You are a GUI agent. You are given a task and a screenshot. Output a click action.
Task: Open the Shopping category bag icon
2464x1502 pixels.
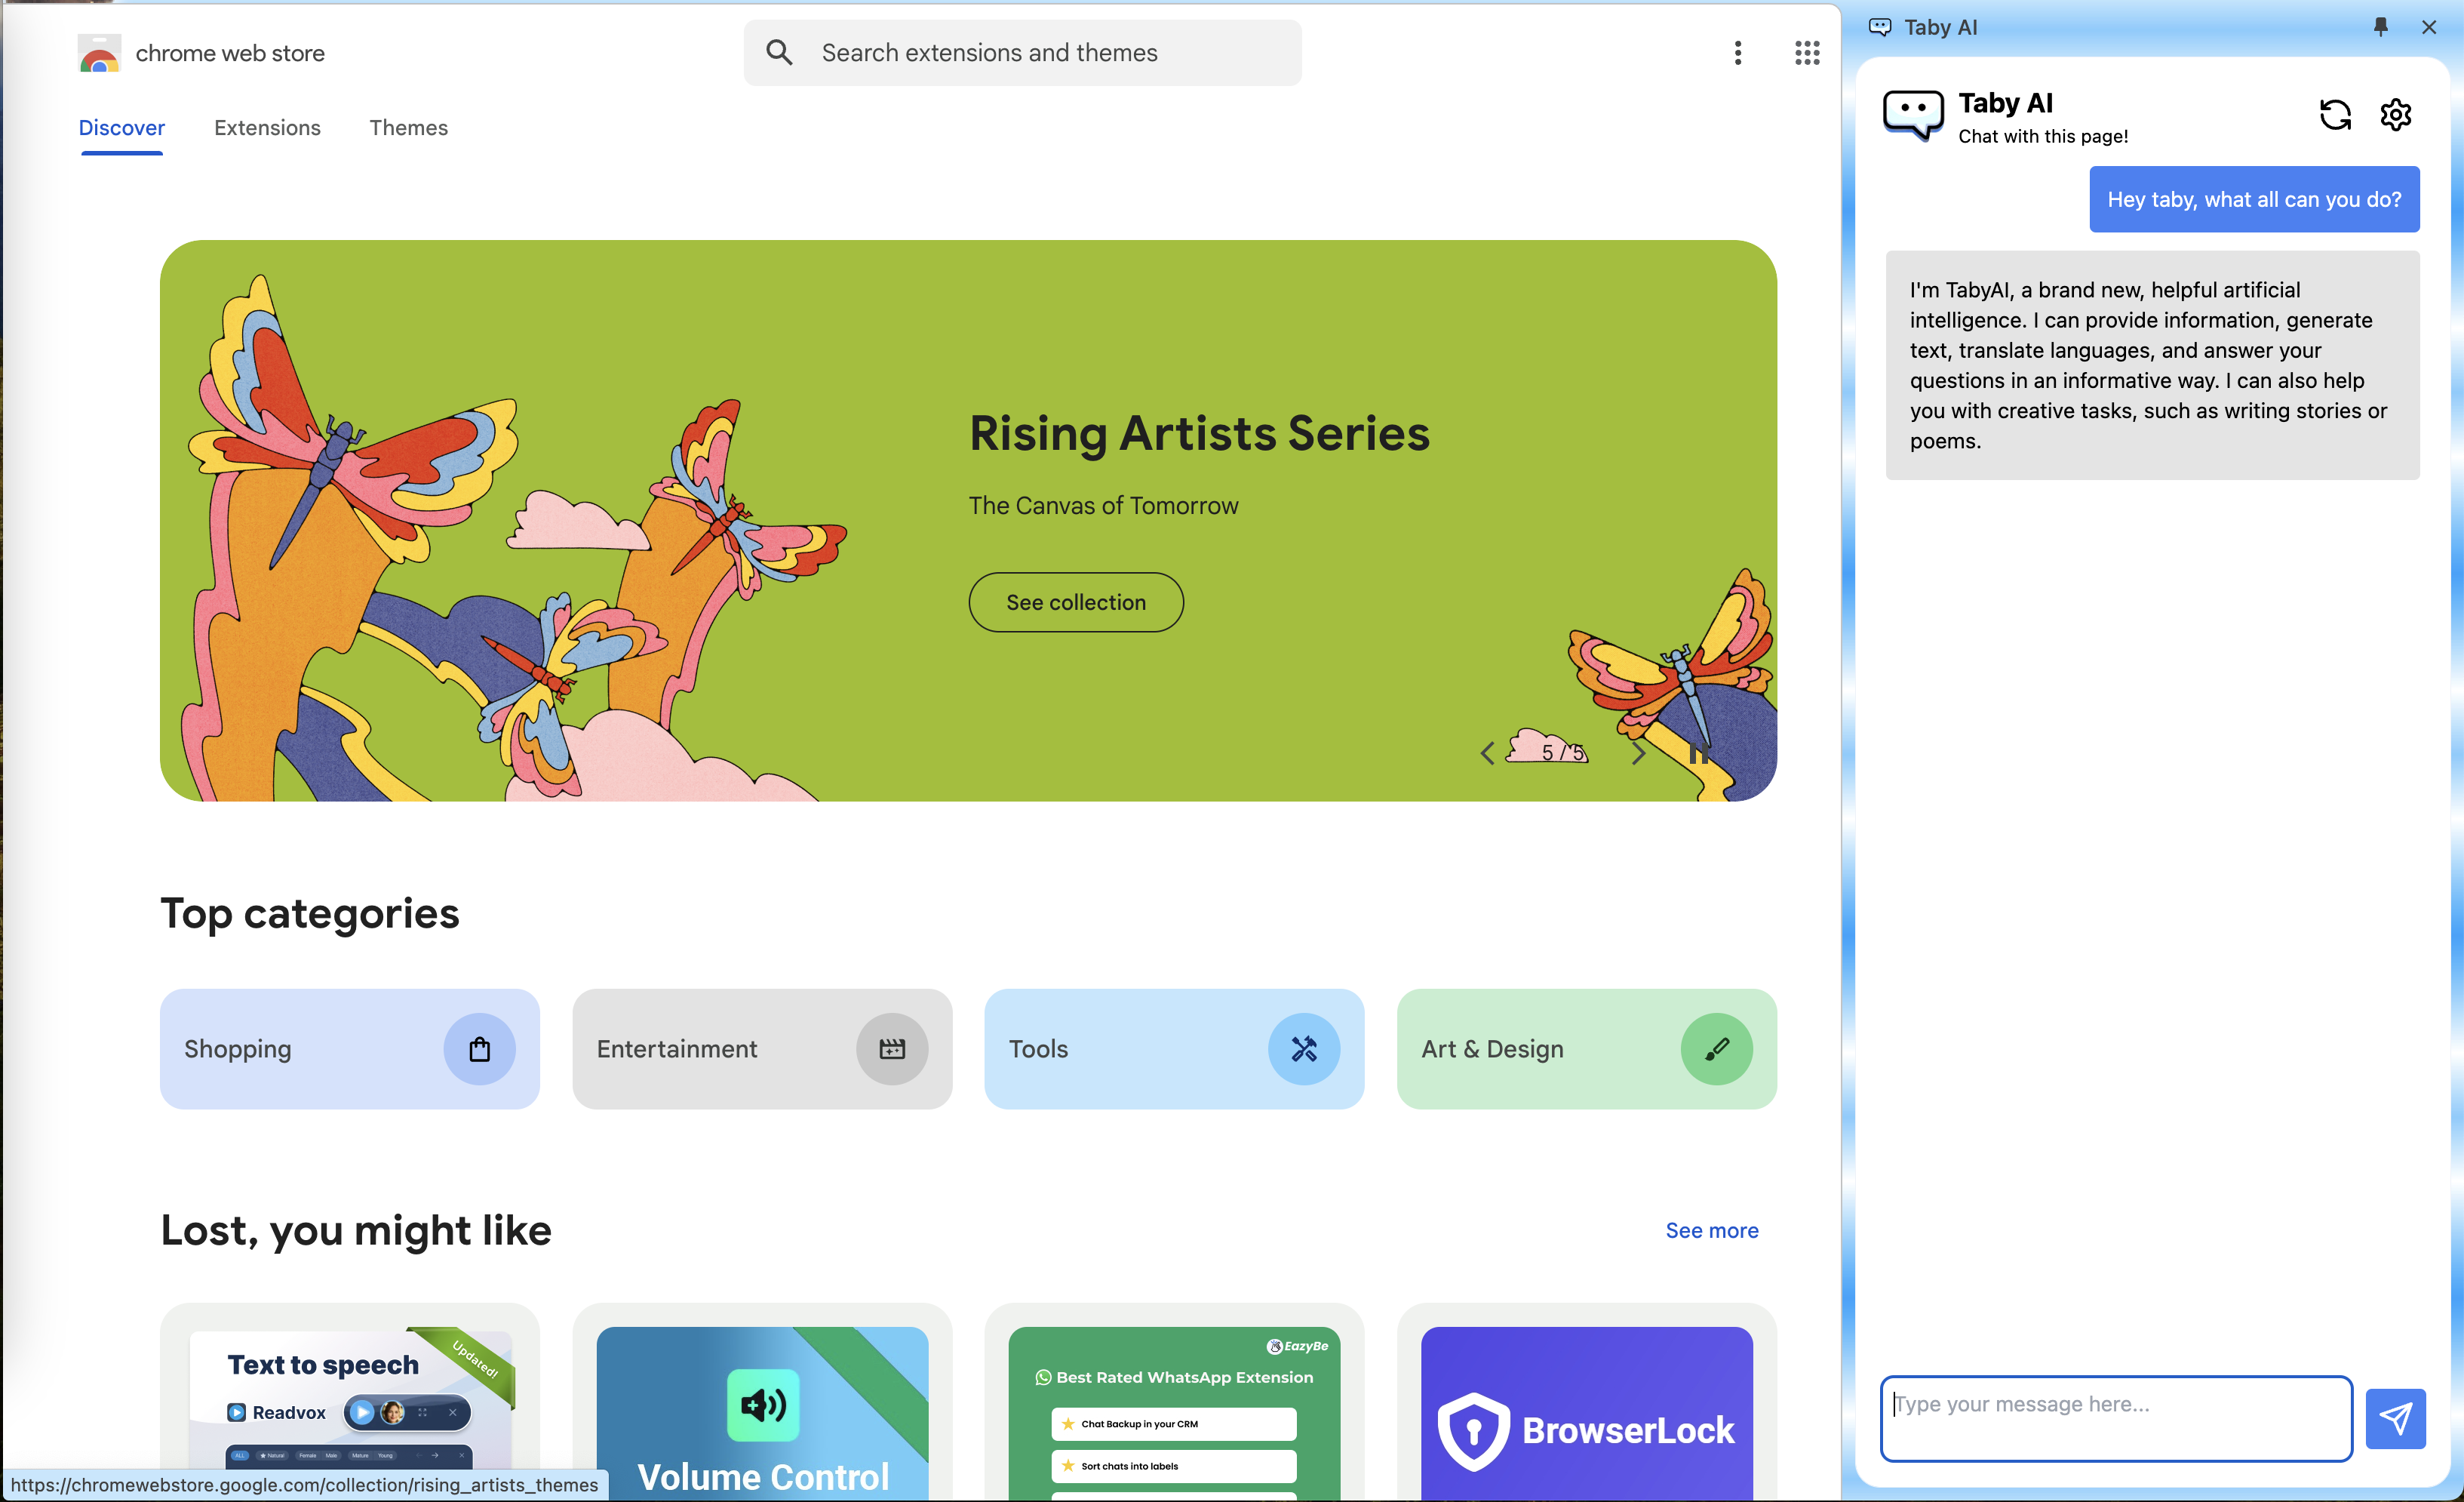(479, 1048)
